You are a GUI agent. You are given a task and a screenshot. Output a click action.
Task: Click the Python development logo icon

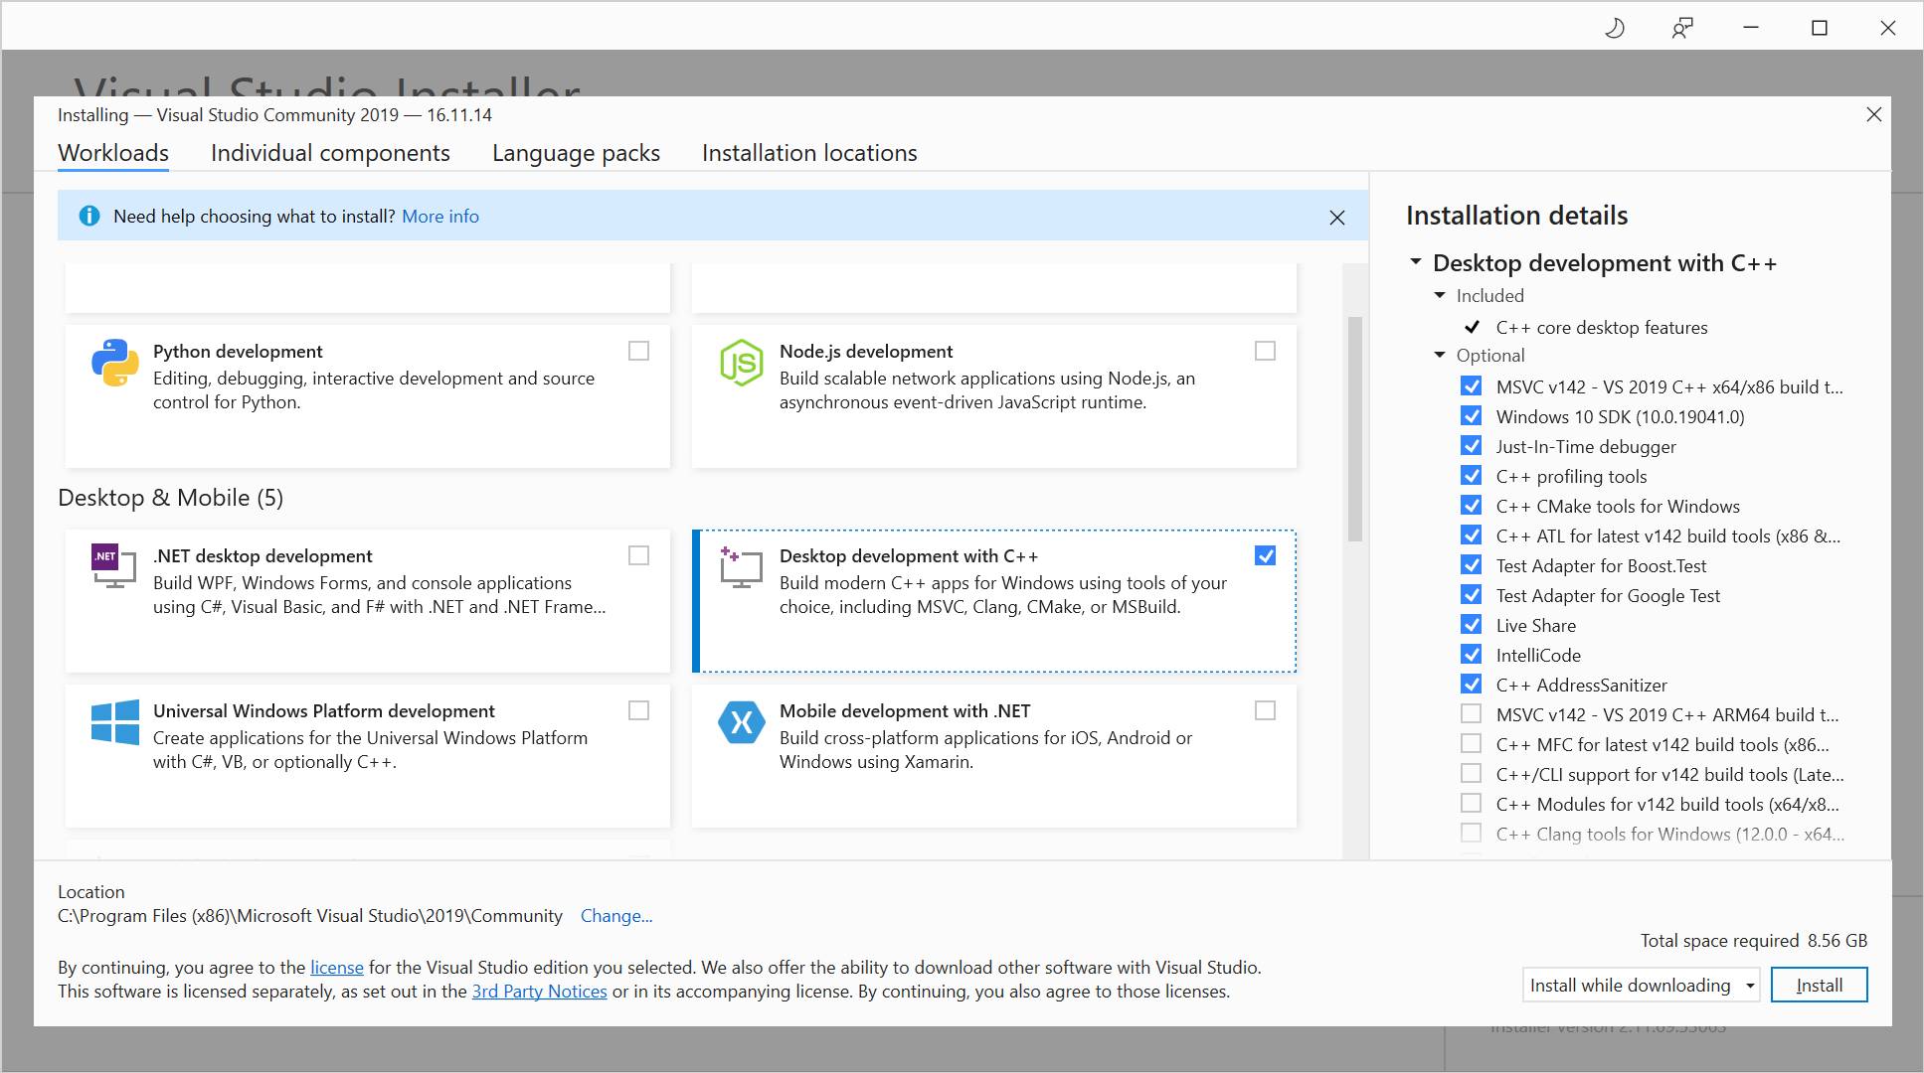[114, 363]
